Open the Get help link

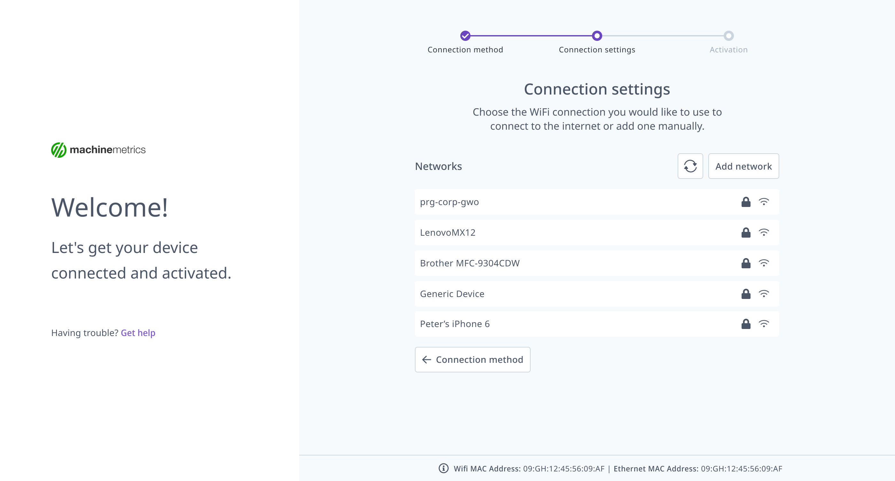pos(137,332)
